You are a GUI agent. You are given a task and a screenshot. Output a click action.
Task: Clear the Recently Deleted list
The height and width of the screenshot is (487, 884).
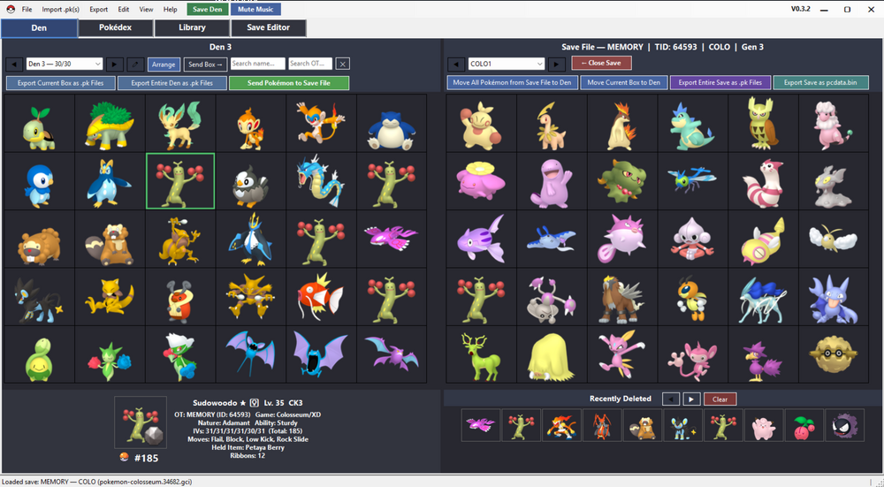[720, 399]
